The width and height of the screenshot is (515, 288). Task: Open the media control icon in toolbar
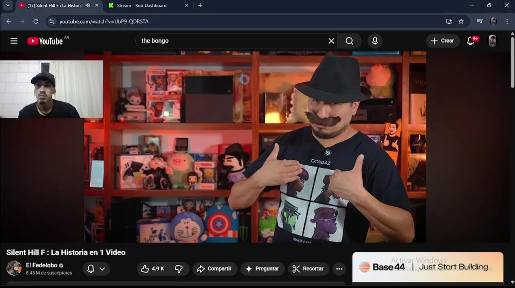(480, 22)
